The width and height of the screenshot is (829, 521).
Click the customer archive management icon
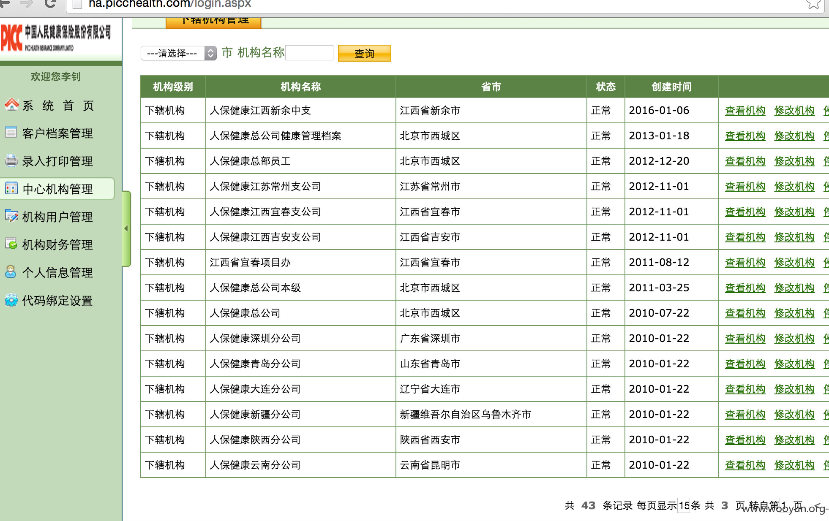[x=11, y=132]
